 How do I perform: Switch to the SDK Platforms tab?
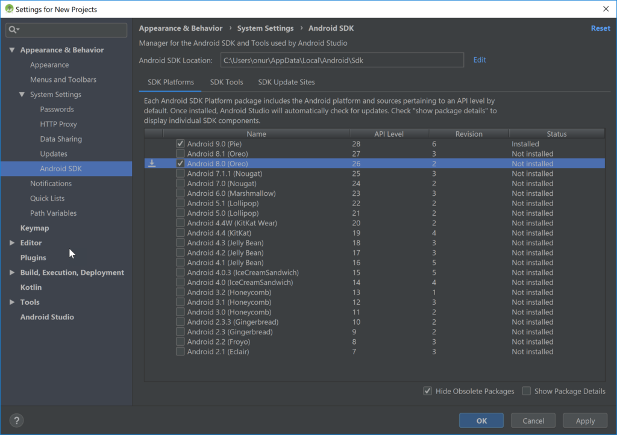[171, 82]
